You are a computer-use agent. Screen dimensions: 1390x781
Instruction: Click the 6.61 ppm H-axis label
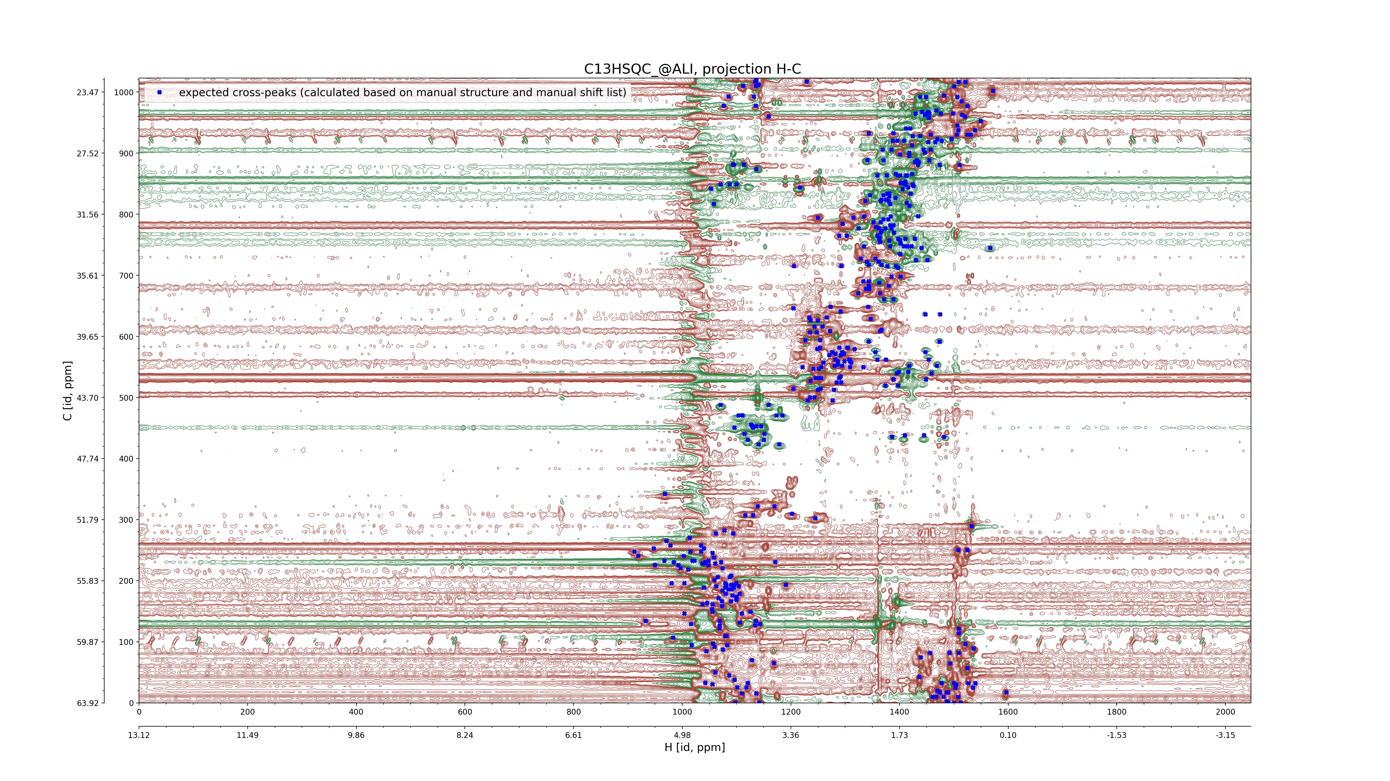(573, 735)
